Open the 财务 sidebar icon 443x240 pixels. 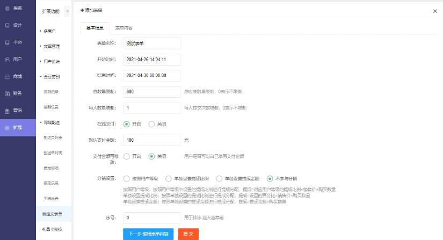7,93
